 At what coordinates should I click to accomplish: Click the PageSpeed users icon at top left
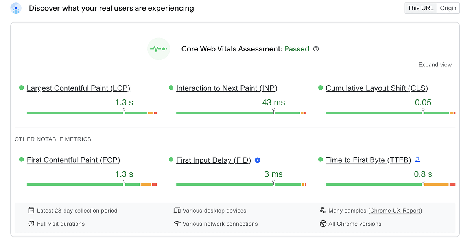pyautogui.click(x=16, y=8)
